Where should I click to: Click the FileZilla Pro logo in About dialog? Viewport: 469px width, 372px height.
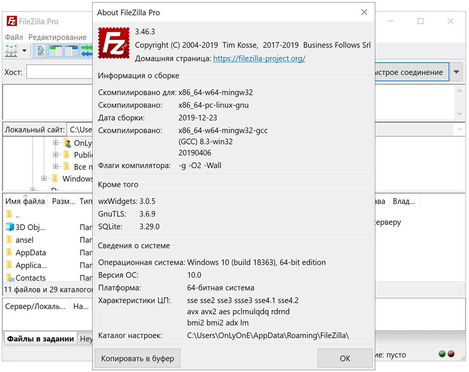coord(114,43)
